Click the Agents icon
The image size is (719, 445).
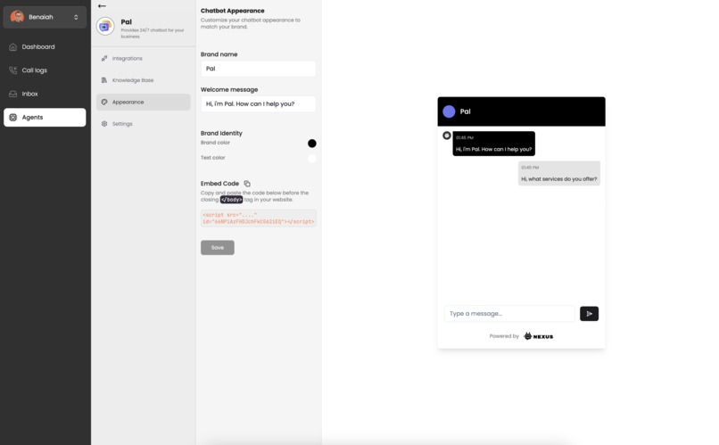(x=12, y=118)
